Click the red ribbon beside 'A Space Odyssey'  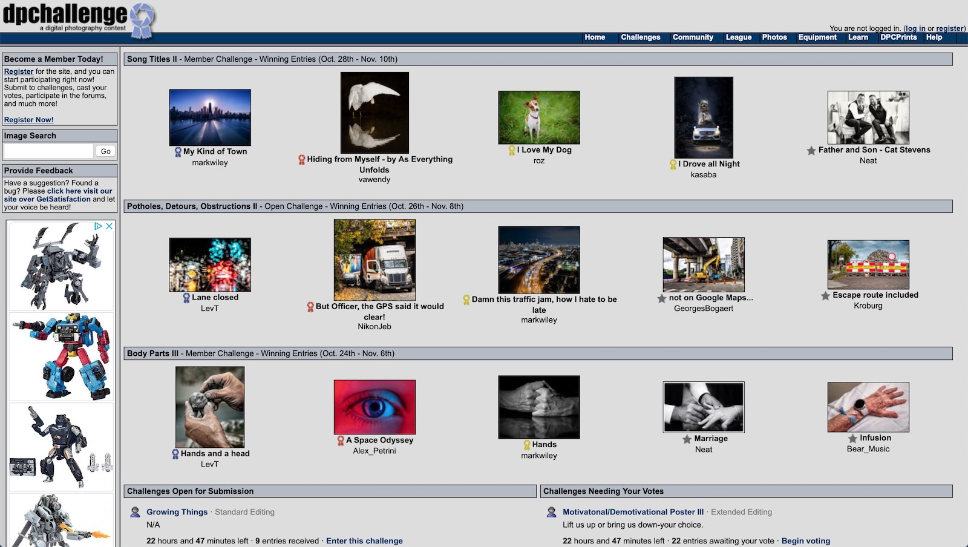tap(339, 441)
